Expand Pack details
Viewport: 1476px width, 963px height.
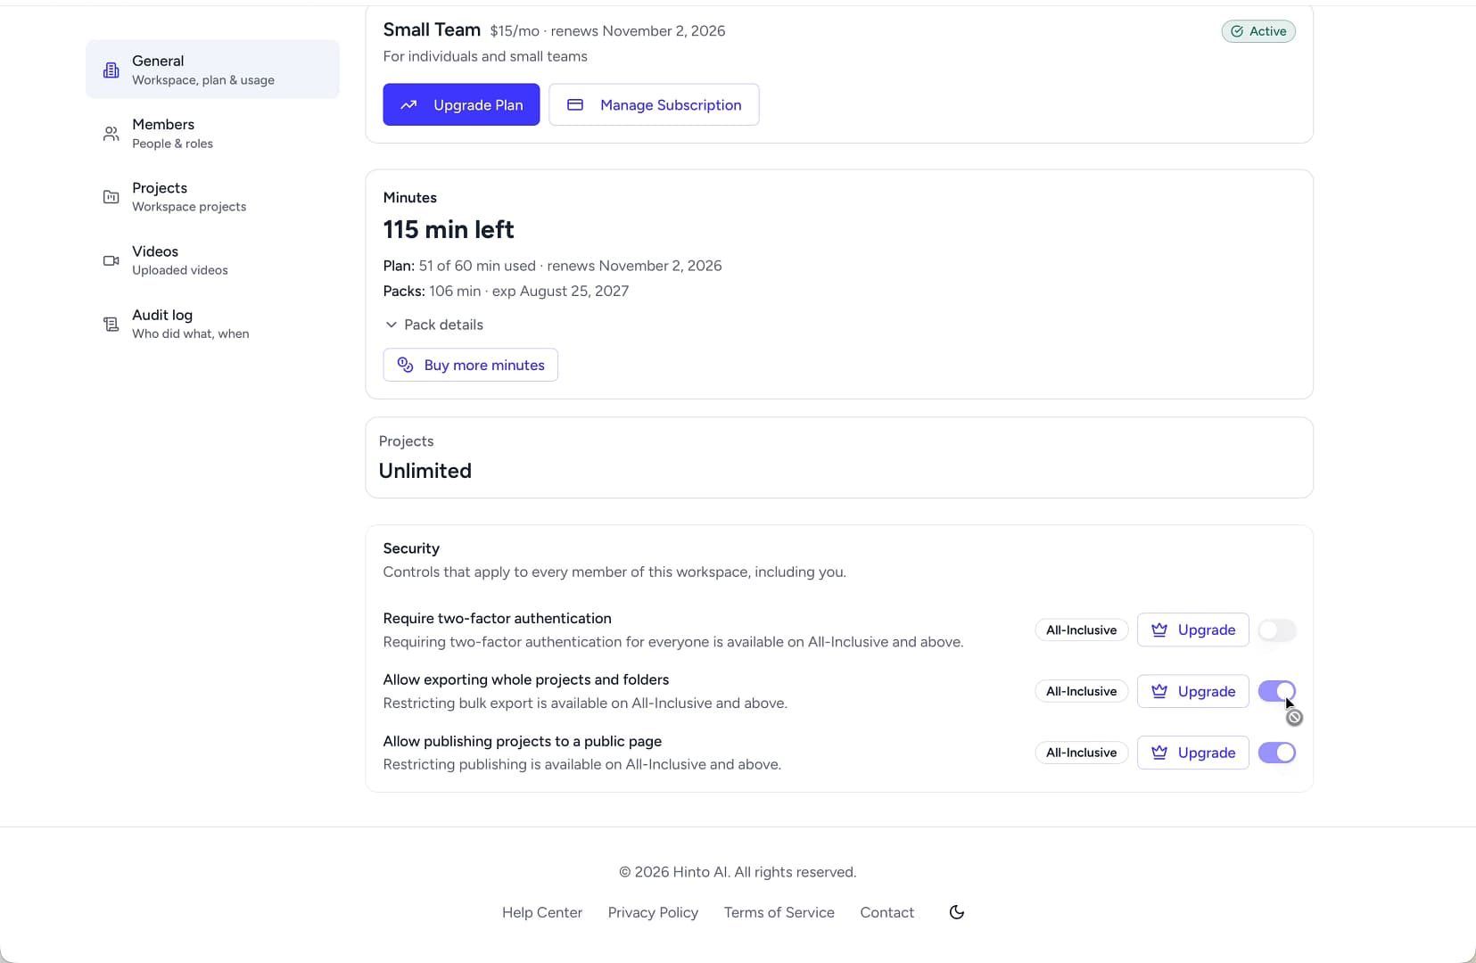[x=434, y=325]
